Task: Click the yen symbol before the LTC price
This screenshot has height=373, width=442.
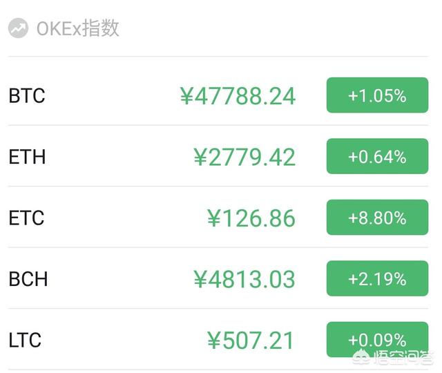Action: click(214, 340)
